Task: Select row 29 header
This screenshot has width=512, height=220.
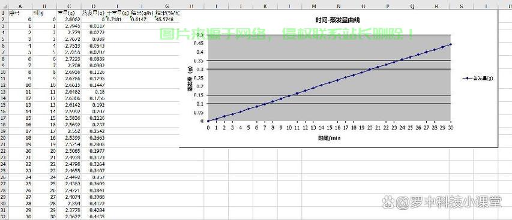Action: pos(4,197)
